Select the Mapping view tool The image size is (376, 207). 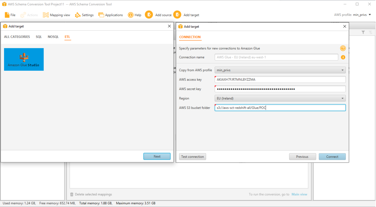56,15
